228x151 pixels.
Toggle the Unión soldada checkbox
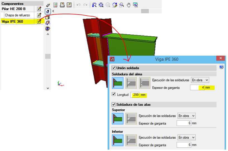point(113,68)
